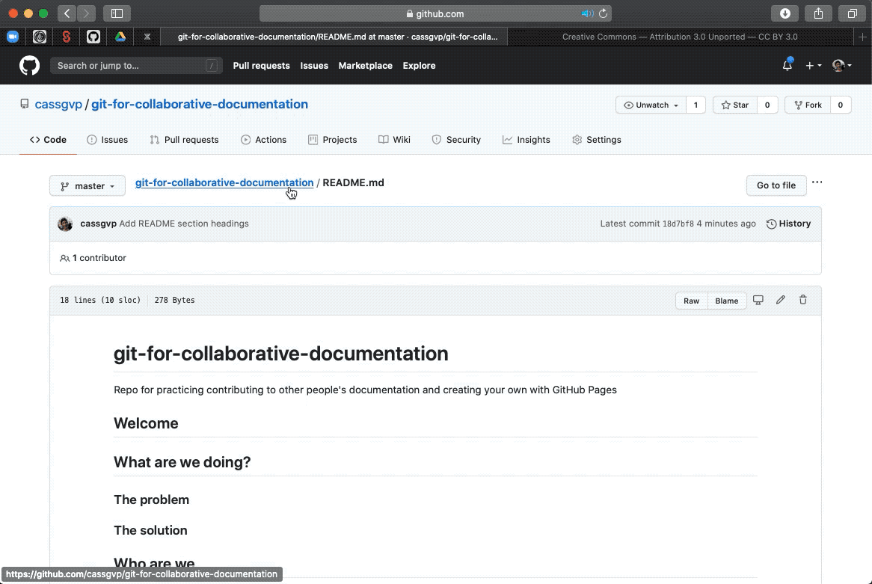Open the master branch dropdown
Viewport: 872px width, 584px height.
[87, 185]
